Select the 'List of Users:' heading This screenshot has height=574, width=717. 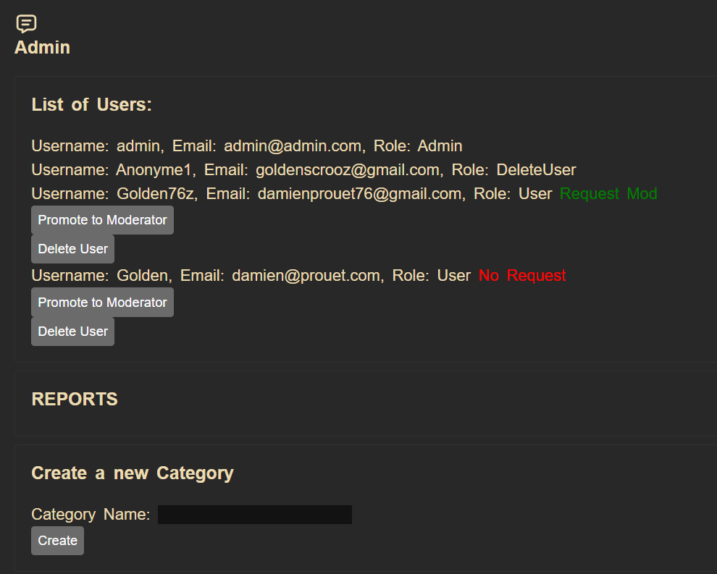[x=91, y=105]
